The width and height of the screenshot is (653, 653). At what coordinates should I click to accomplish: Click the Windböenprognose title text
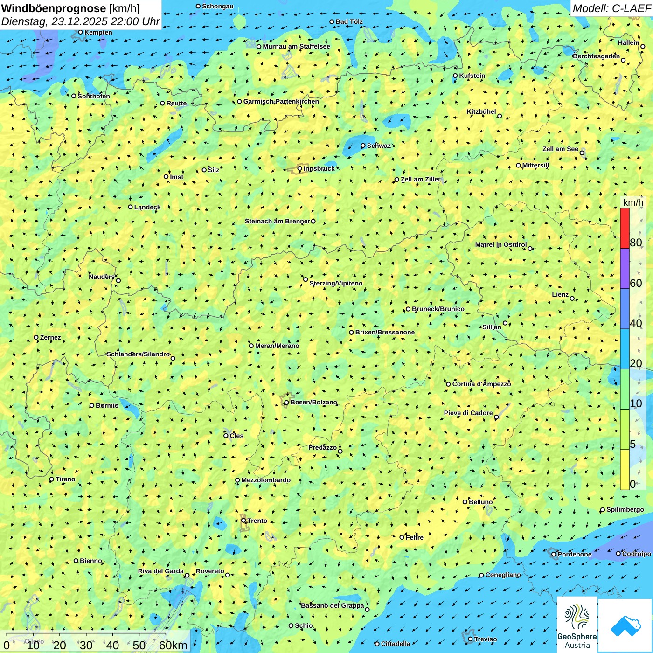coord(54,8)
